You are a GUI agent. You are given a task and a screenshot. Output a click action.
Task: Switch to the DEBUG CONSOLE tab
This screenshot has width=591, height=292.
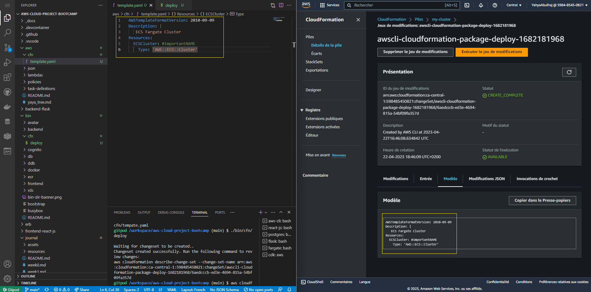(x=171, y=212)
